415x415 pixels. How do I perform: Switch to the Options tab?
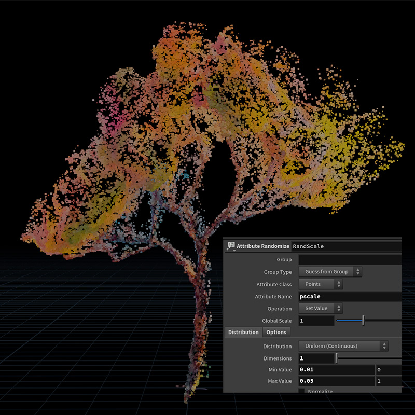(x=276, y=332)
